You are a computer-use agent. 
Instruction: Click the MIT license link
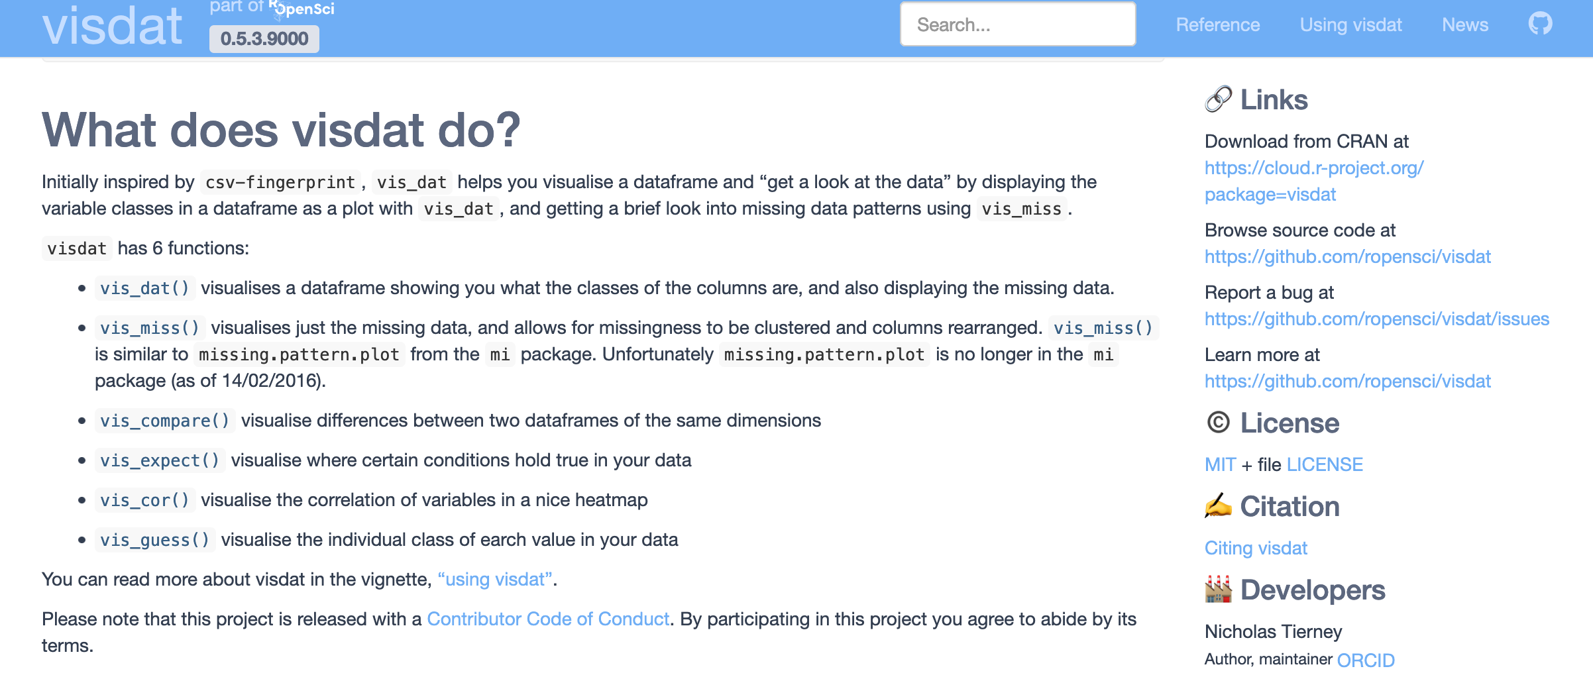click(x=1219, y=464)
